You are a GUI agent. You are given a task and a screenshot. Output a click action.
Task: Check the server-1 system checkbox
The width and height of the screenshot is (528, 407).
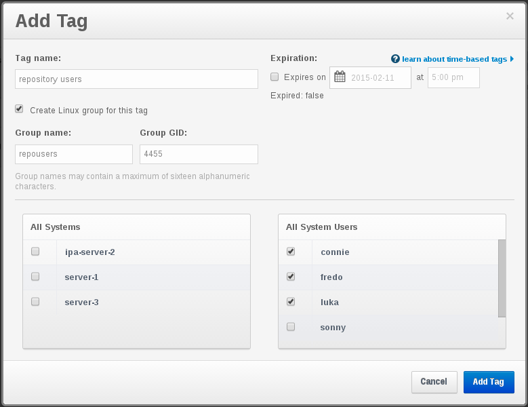pyautogui.click(x=35, y=277)
